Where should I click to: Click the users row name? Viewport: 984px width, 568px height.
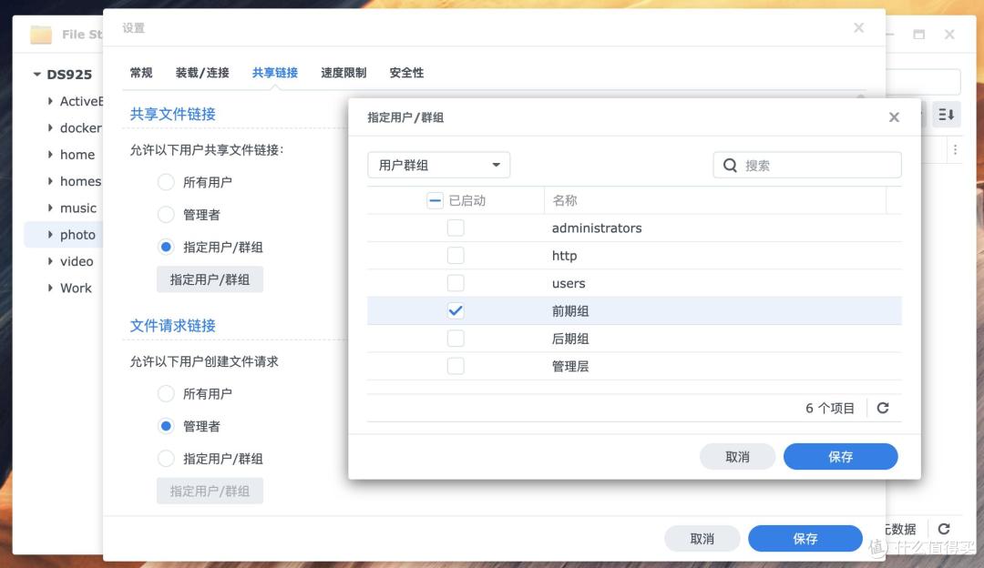pyautogui.click(x=569, y=283)
